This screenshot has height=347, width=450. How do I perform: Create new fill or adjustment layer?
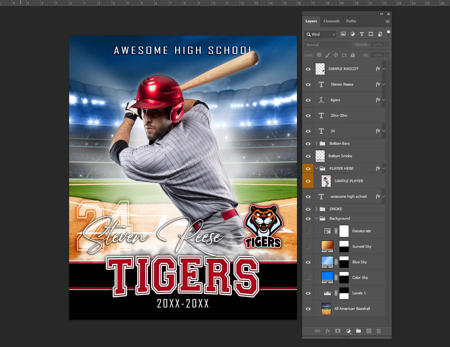[348, 331]
